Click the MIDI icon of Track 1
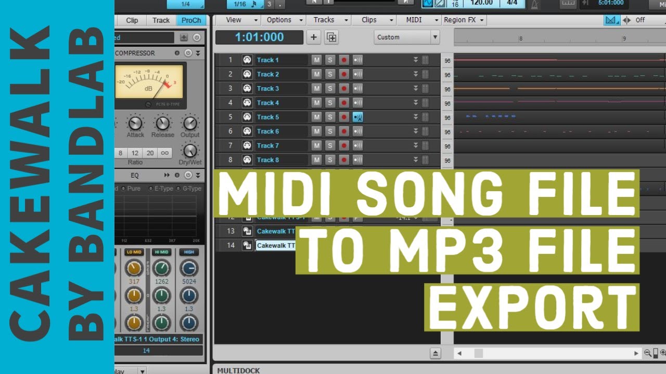Image resolution: width=666 pixels, height=374 pixels. coord(247,60)
